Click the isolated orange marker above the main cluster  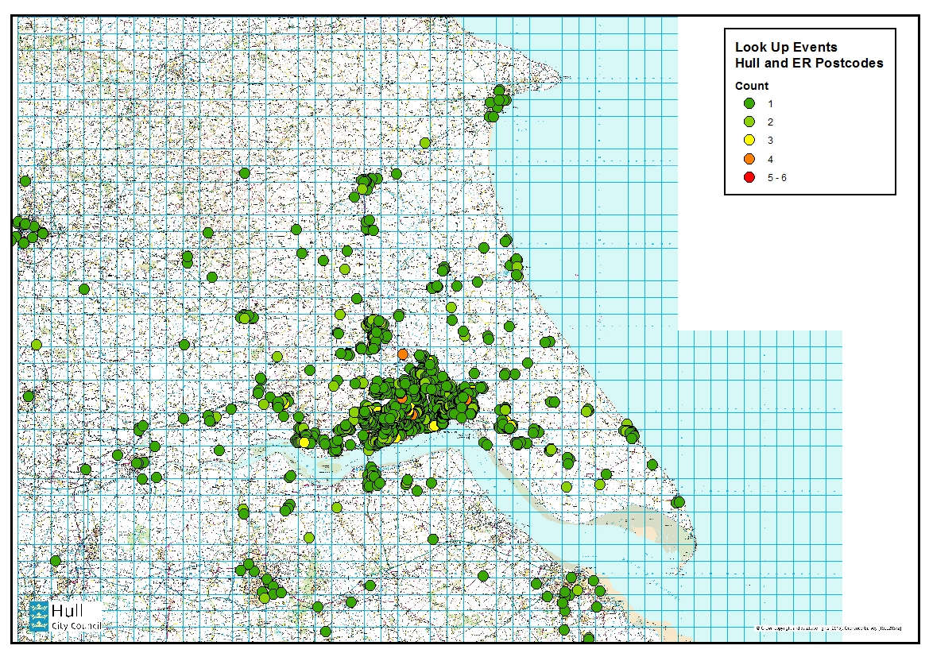pyautogui.click(x=403, y=354)
